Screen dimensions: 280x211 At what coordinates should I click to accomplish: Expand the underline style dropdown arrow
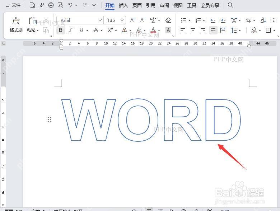pyautogui.click(x=87, y=31)
